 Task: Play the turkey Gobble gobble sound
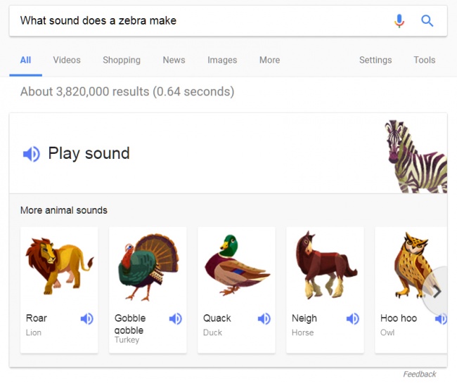click(176, 319)
